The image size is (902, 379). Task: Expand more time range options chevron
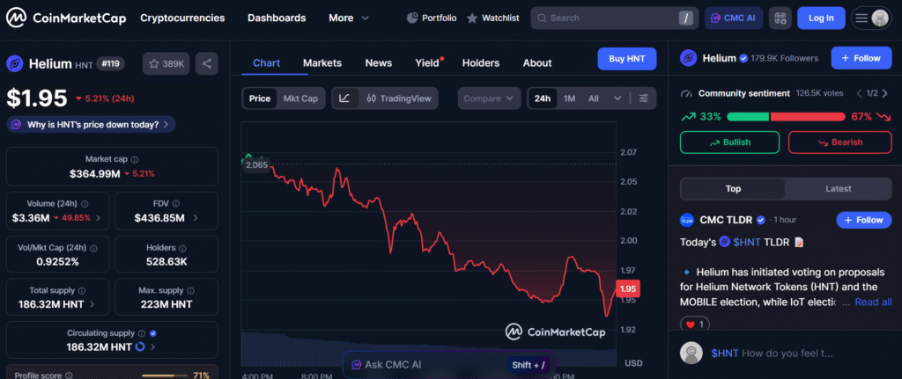point(617,98)
